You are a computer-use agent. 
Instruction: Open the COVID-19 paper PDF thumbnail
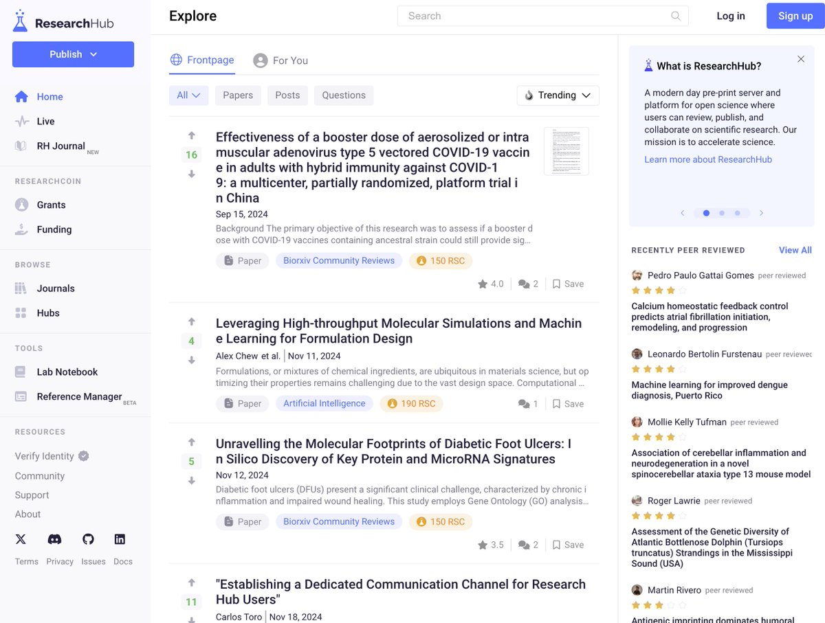tap(566, 151)
